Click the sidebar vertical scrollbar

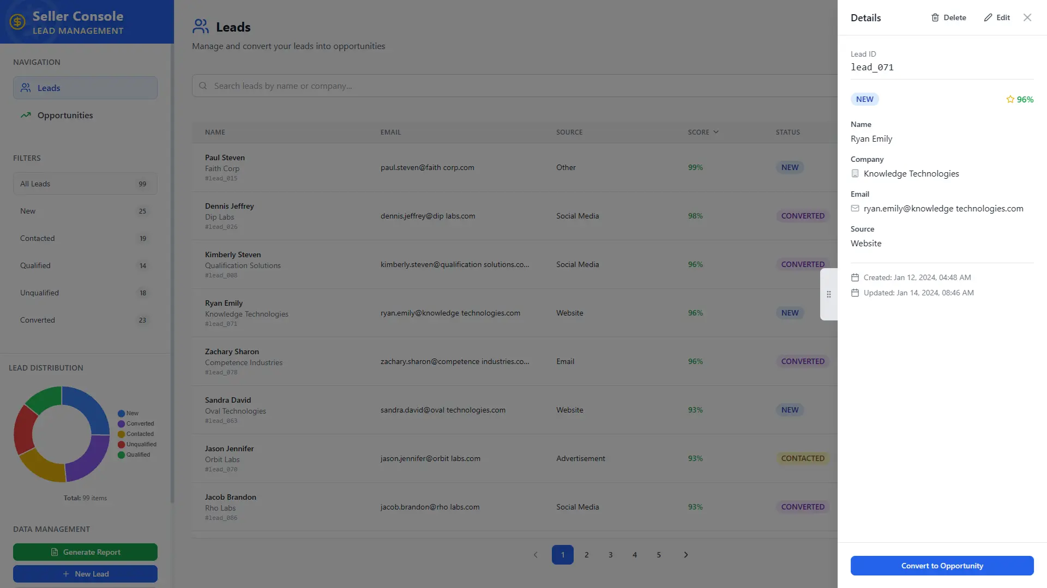(x=172, y=272)
